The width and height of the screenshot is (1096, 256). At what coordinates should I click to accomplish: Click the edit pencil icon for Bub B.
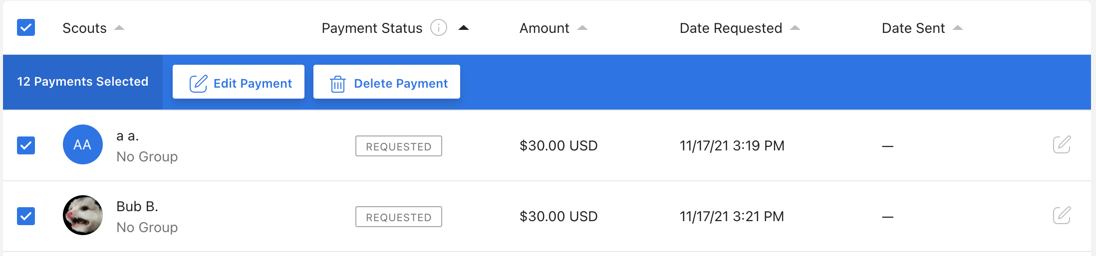(1062, 215)
